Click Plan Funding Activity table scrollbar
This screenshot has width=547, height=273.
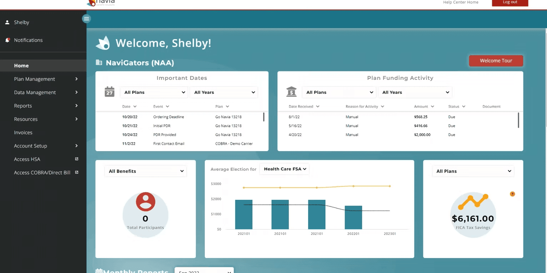(x=518, y=120)
